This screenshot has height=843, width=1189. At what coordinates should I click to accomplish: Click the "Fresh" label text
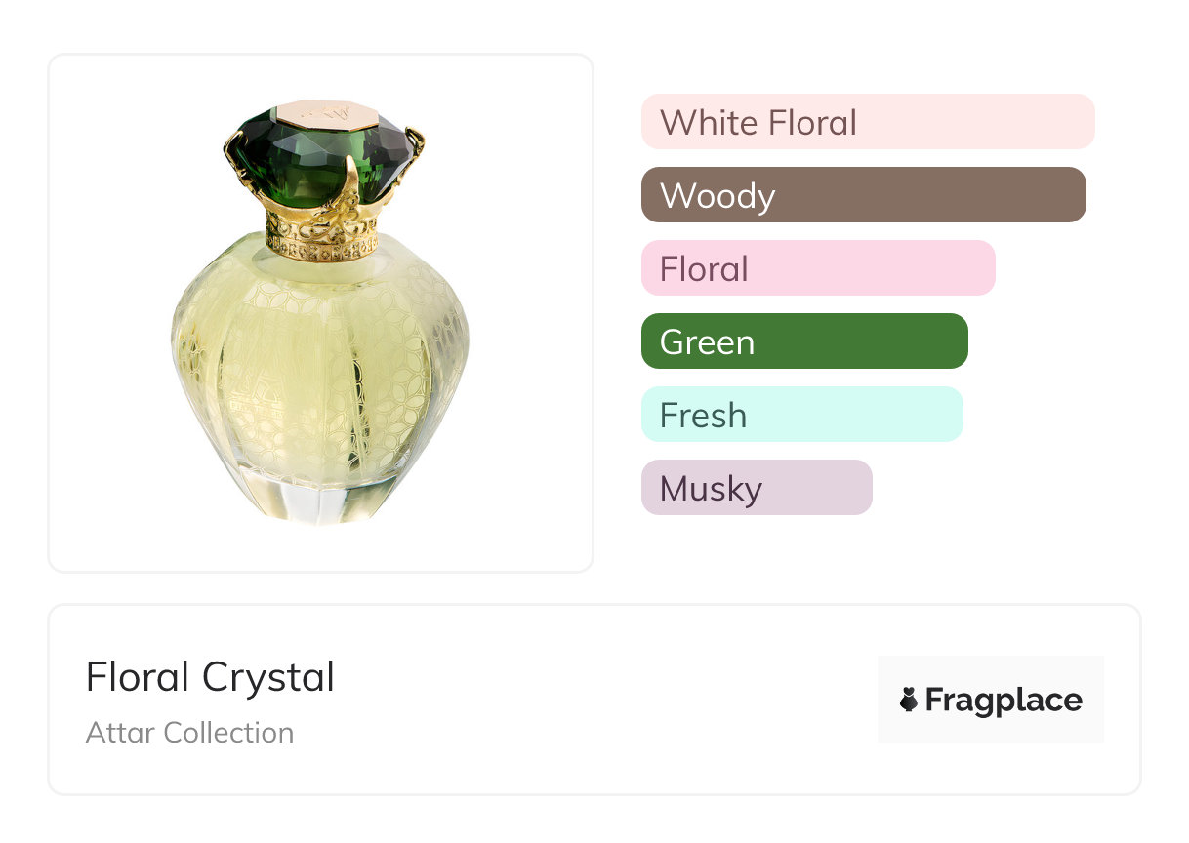pos(703,416)
